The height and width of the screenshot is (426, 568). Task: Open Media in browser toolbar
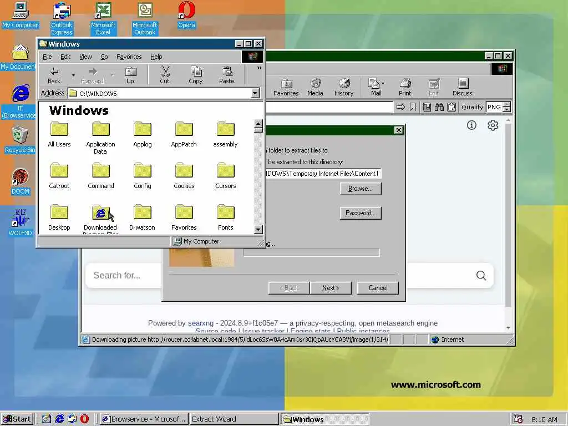pos(315,87)
